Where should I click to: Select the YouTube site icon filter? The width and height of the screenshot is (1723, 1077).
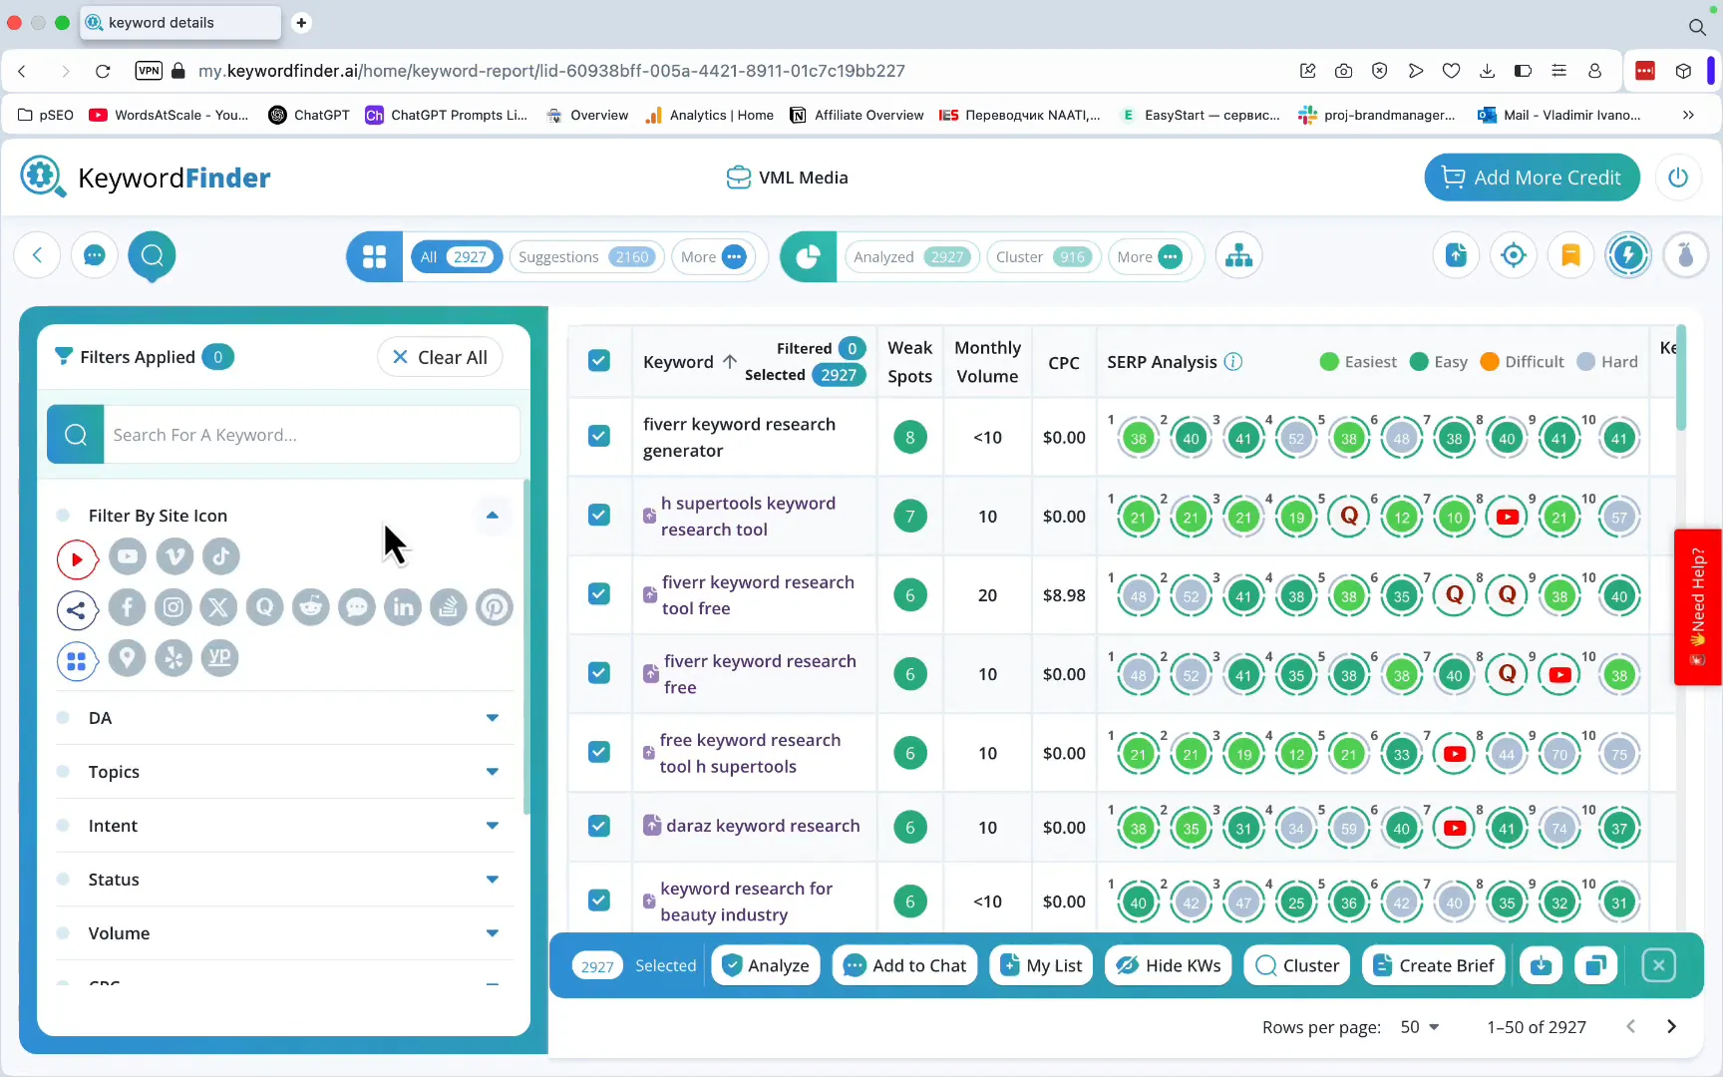pos(128,556)
